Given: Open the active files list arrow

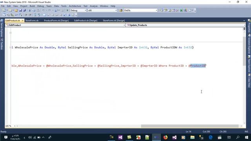Looking at the screenshot, I should 244,21.
